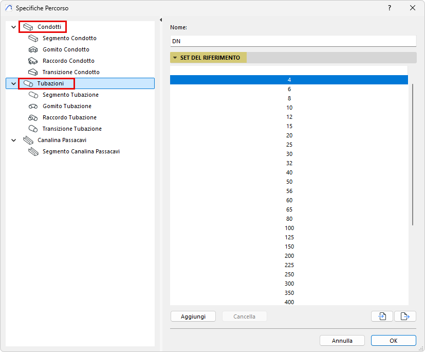425x352 pixels.
Task: Click the Canalina Passacavi tray icon
Action: (28, 140)
